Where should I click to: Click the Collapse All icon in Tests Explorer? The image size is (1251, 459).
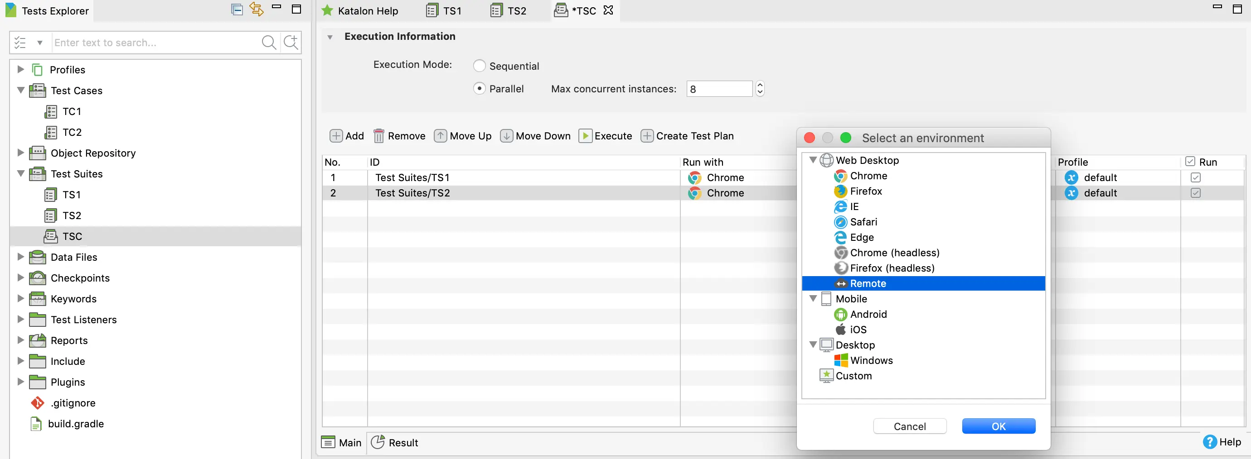[x=237, y=10]
